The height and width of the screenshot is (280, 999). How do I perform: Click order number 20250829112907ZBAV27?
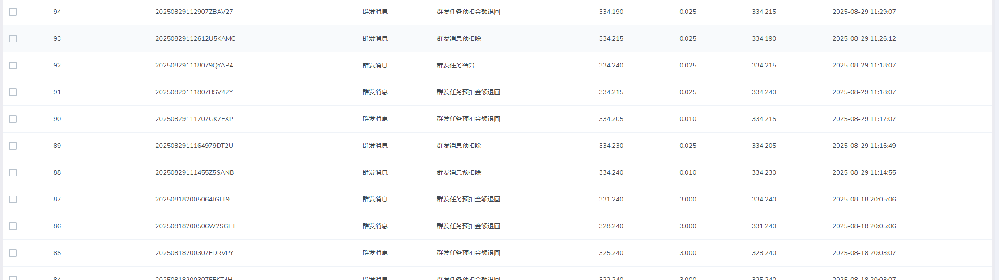[194, 12]
